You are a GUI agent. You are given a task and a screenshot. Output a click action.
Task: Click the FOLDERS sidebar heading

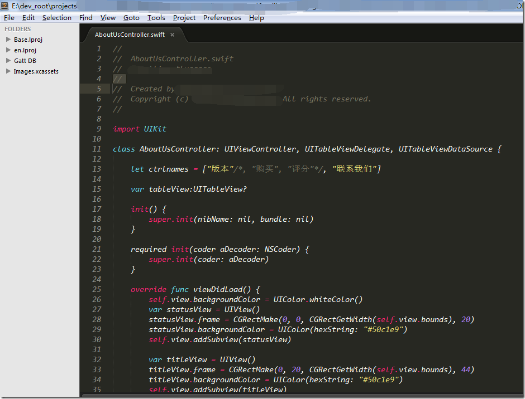point(17,29)
